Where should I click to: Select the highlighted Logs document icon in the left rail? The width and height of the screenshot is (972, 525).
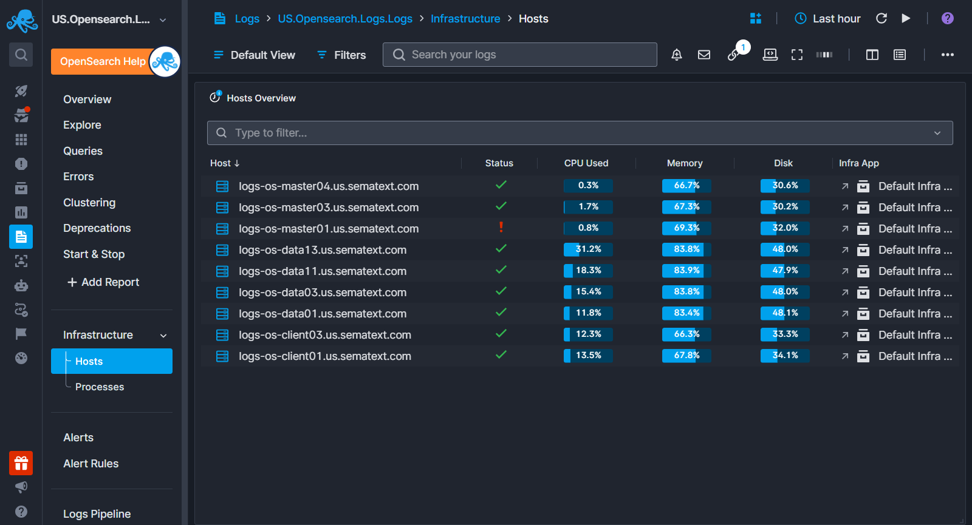point(21,237)
